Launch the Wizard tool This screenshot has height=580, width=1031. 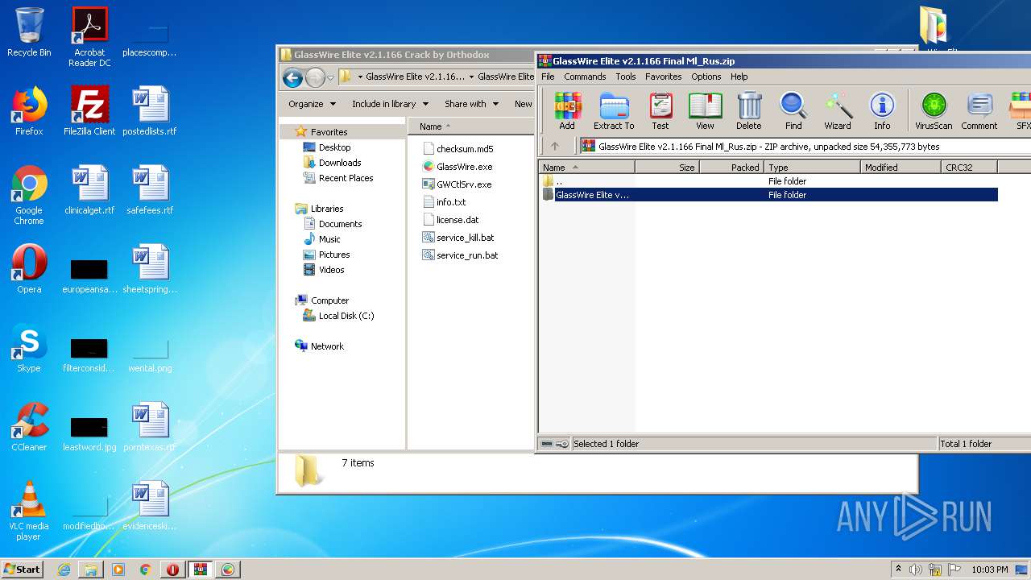(838, 111)
